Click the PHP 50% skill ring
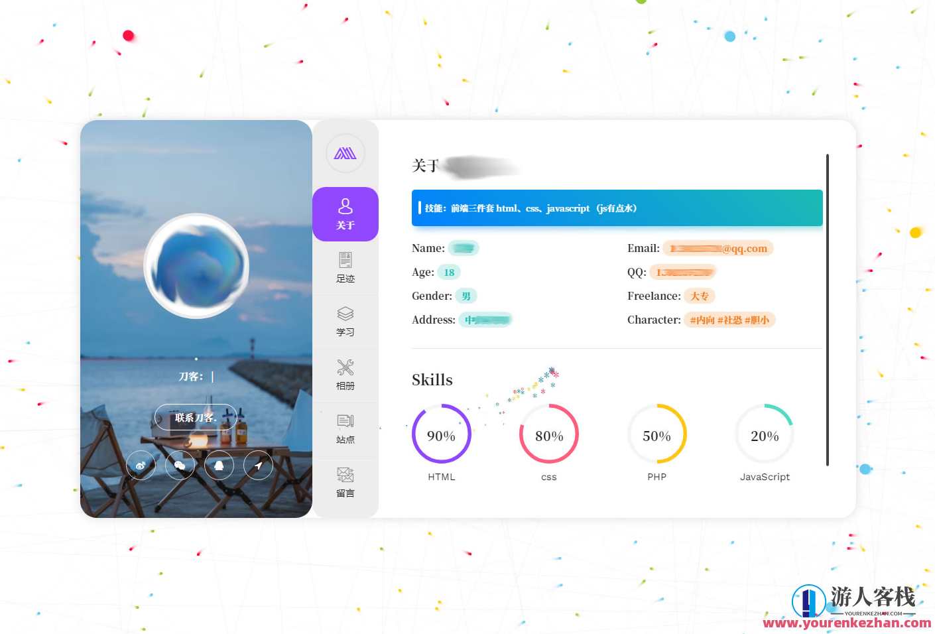 tap(656, 434)
